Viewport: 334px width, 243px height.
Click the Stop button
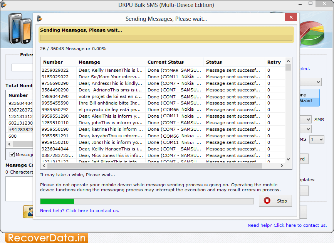point(275,201)
